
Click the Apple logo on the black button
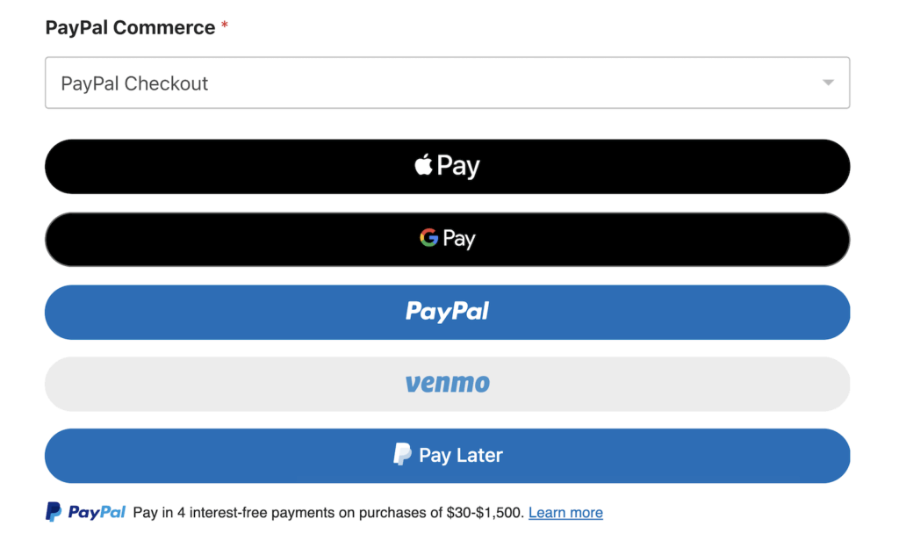pyautogui.click(x=424, y=164)
